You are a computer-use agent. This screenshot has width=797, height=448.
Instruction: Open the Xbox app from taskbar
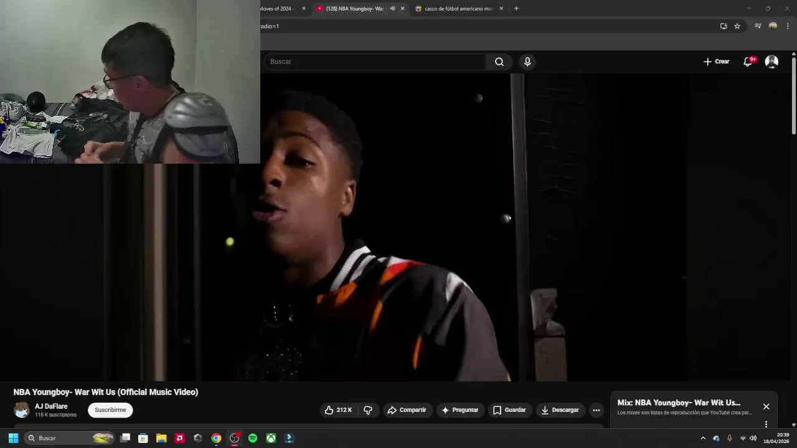pyautogui.click(x=271, y=438)
